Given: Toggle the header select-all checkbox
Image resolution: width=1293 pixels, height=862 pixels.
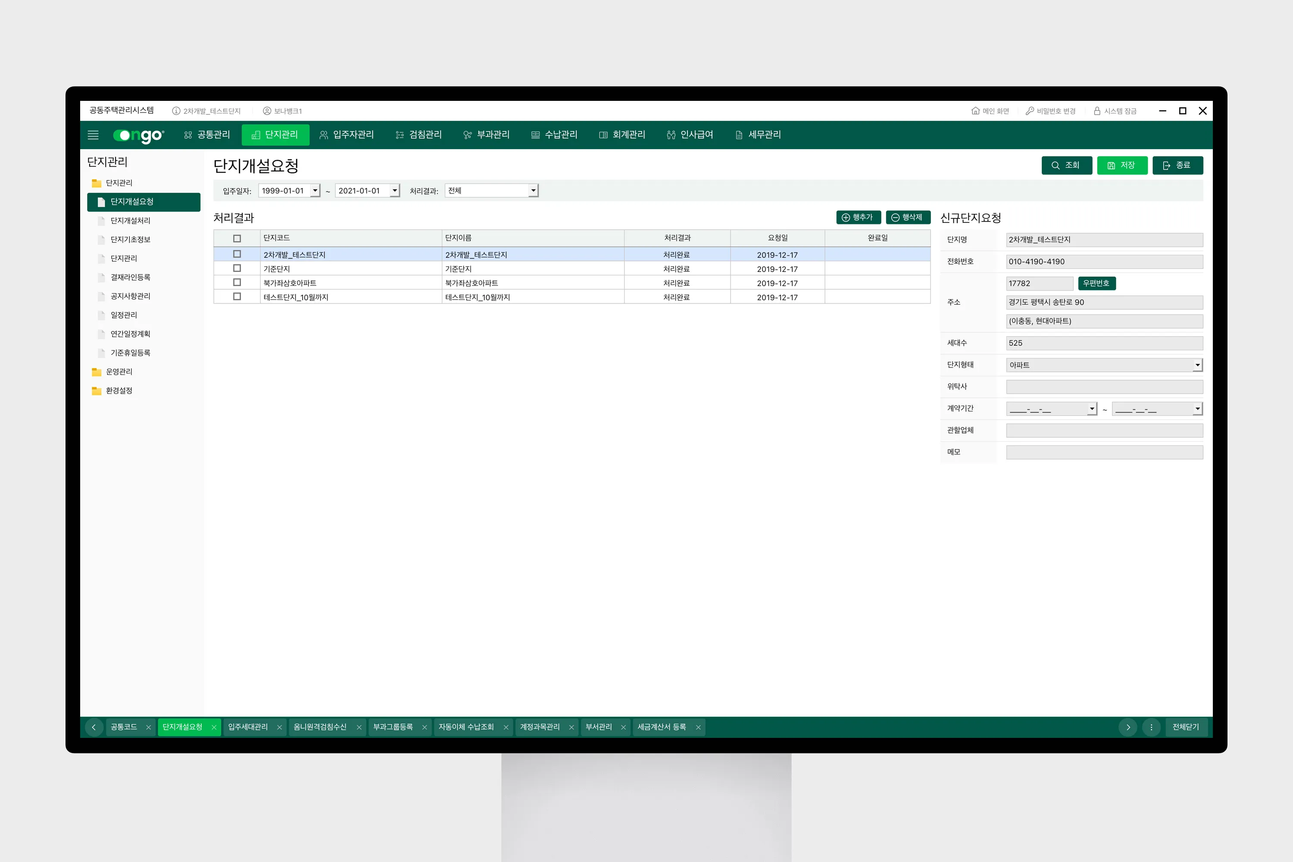Looking at the screenshot, I should pyautogui.click(x=237, y=239).
